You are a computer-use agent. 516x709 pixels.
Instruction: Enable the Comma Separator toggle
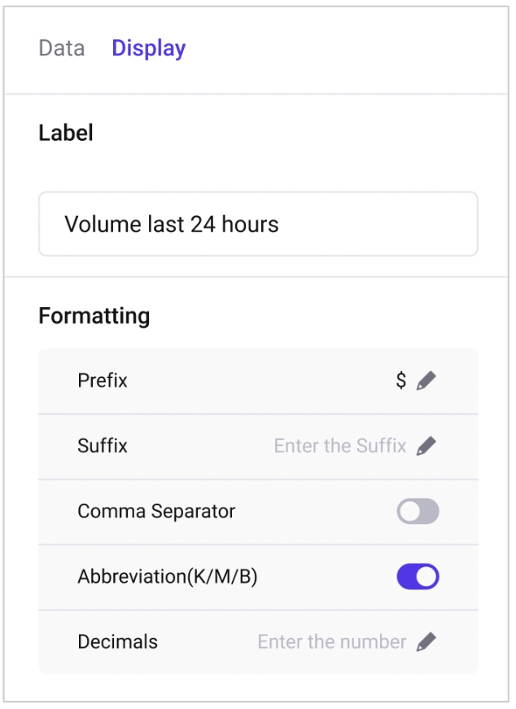coord(418,511)
